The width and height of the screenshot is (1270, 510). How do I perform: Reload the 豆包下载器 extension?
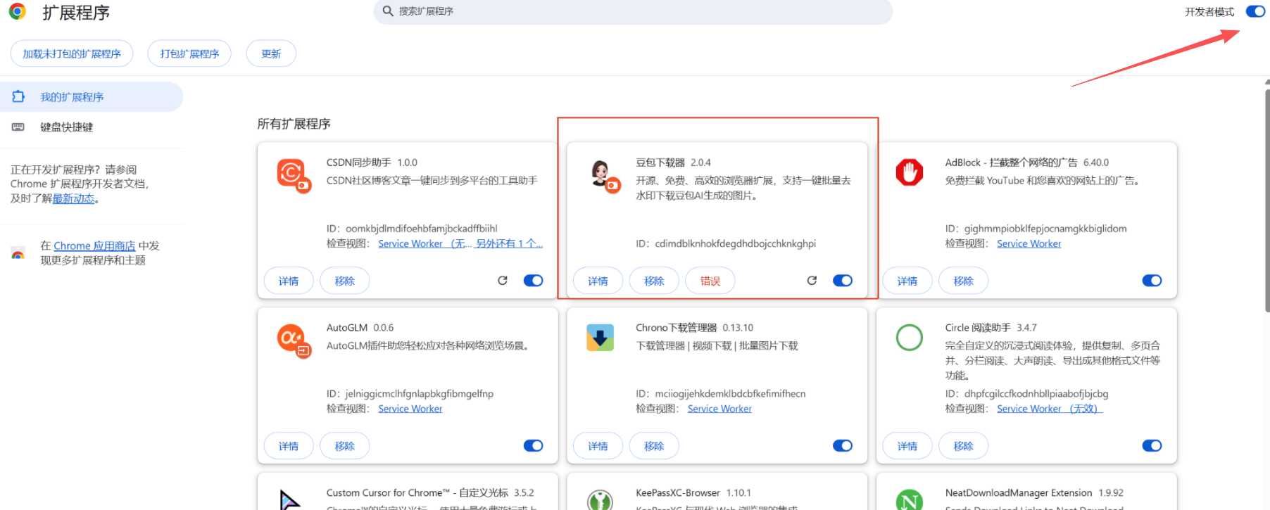point(812,281)
